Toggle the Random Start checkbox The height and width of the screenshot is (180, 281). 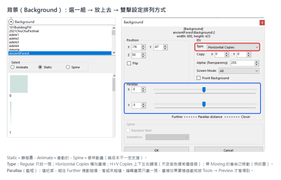128,130
